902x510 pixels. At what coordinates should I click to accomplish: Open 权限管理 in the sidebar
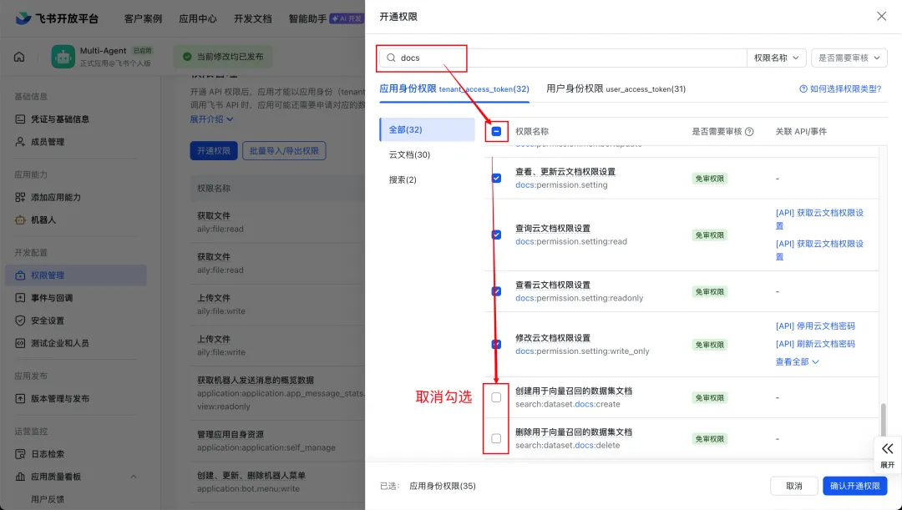(76, 275)
